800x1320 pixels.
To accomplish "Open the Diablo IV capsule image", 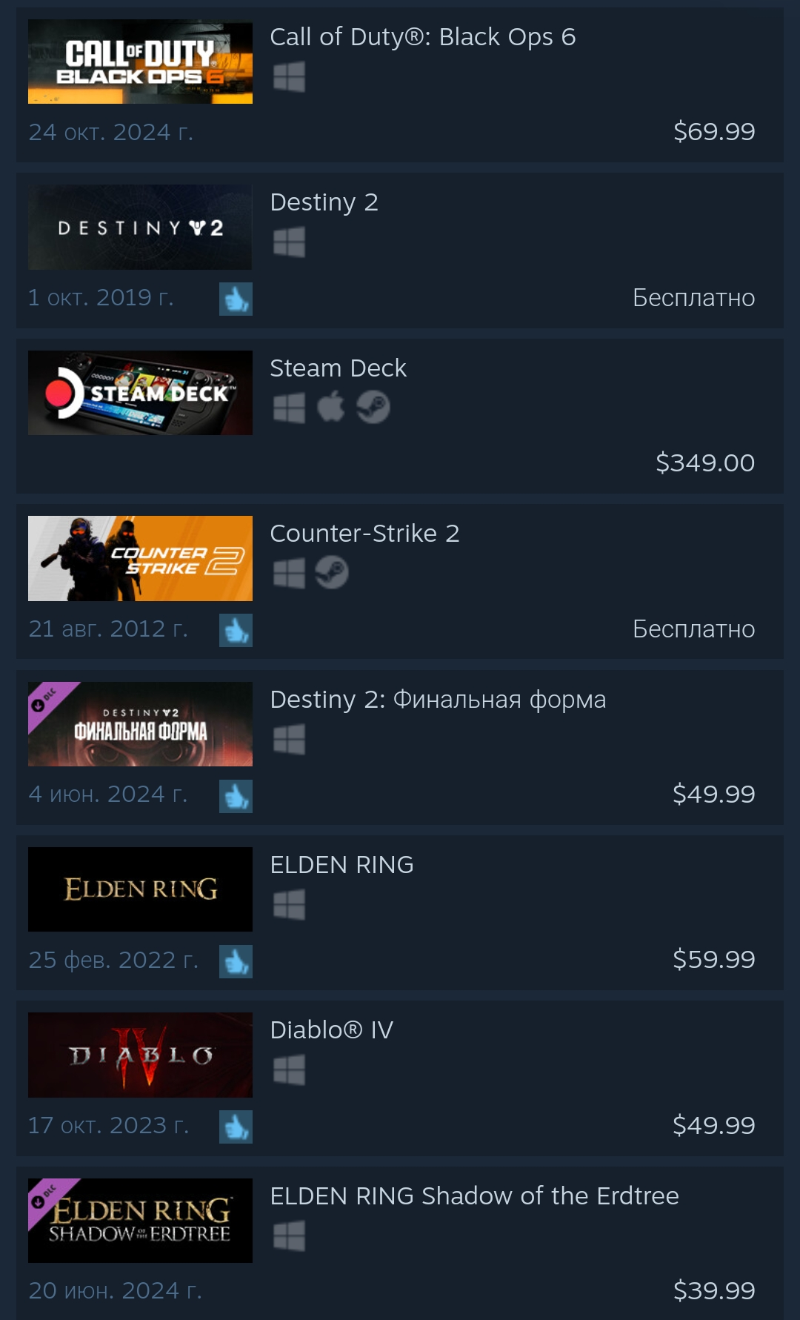I will [140, 1055].
